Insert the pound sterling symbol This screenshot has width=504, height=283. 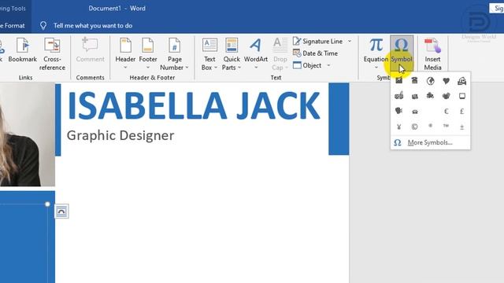pos(462,112)
